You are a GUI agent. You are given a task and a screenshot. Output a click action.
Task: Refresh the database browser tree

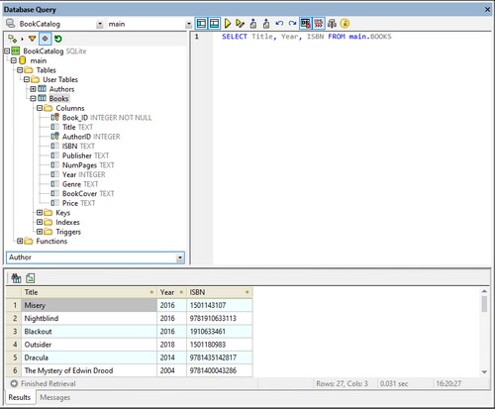point(58,39)
